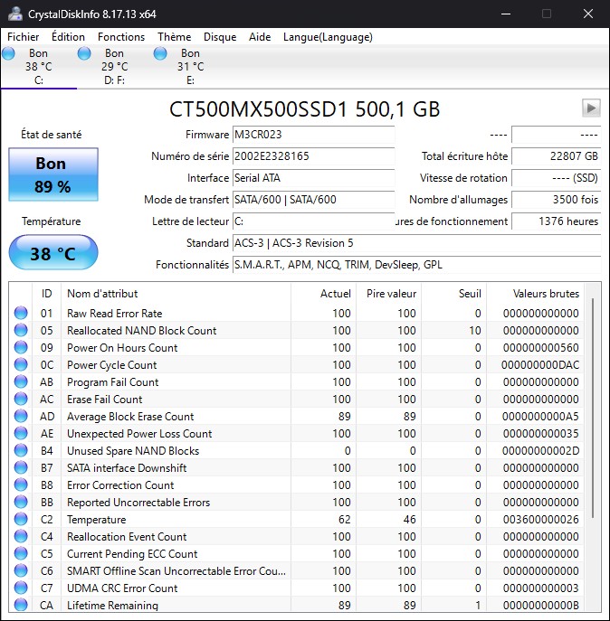This screenshot has height=621, width=610.
Task: Switch to the D: F: drive tab
Action: pos(115,67)
